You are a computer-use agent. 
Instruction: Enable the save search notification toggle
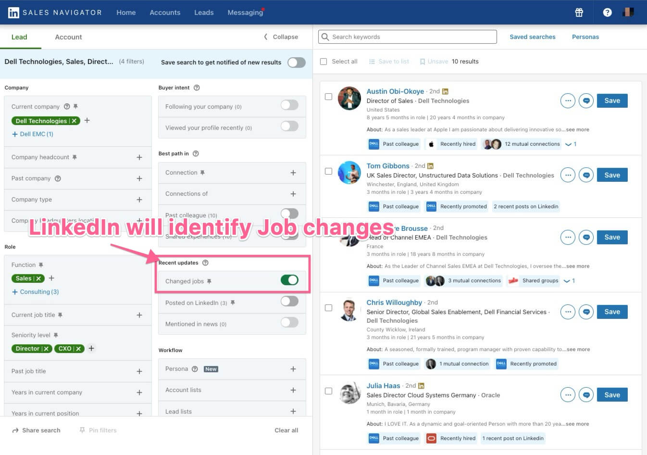[296, 63]
